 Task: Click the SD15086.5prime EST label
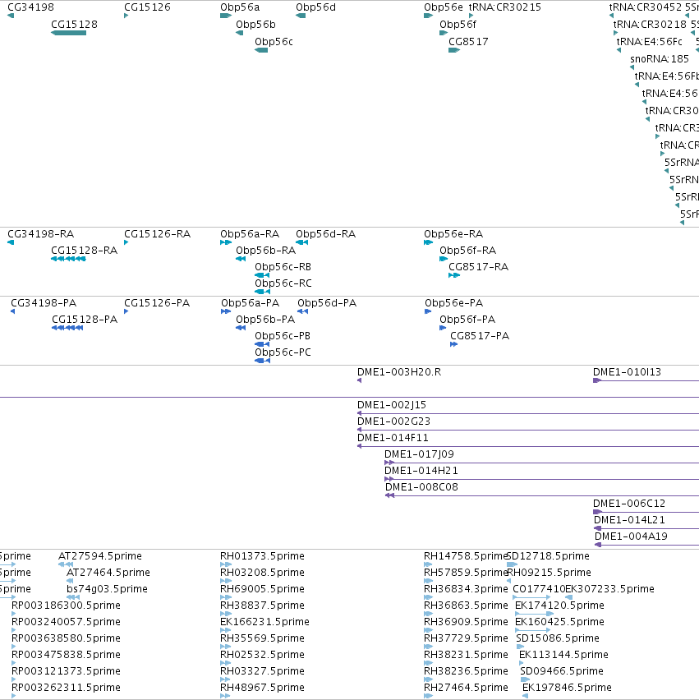click(x=558, y=638)
